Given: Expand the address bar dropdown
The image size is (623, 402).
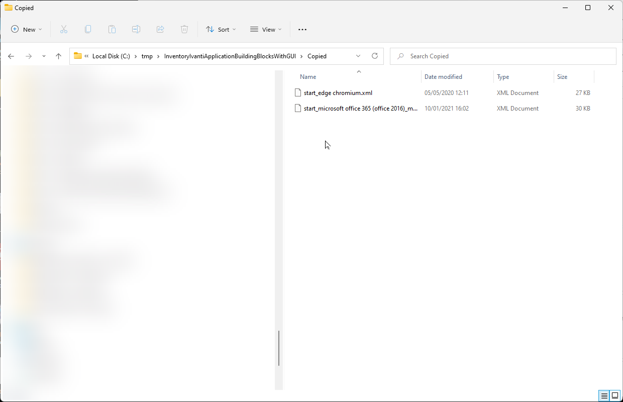Looking at the screenshot, I should click(x=358, y=56).
